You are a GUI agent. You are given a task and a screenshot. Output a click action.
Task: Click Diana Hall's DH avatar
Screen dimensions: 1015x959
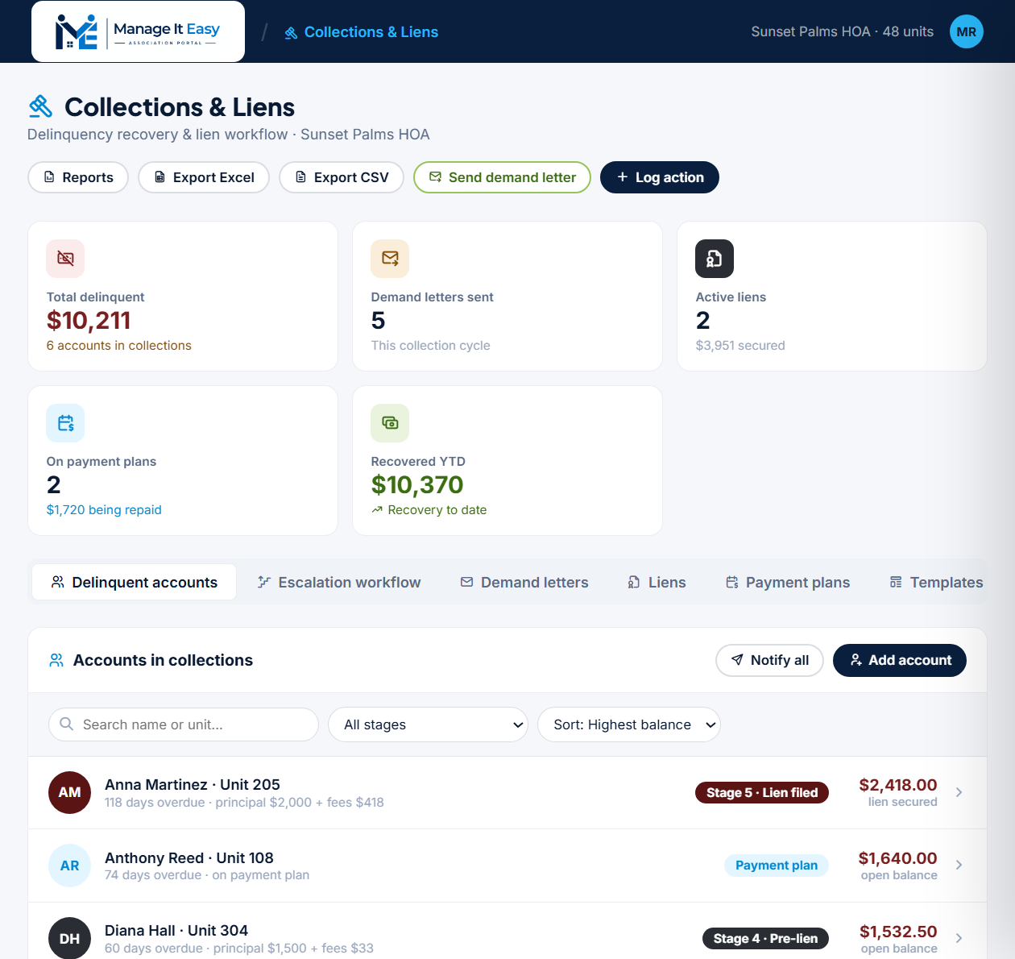(69, 938)
